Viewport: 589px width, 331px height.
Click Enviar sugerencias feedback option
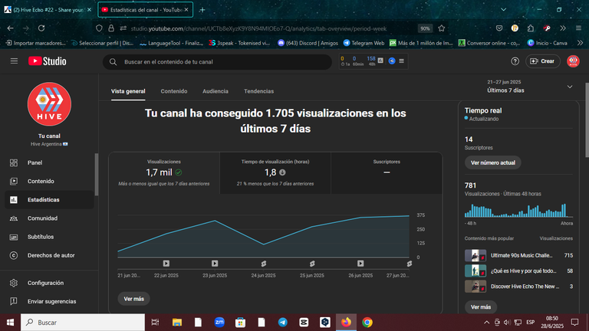[49, 301]
